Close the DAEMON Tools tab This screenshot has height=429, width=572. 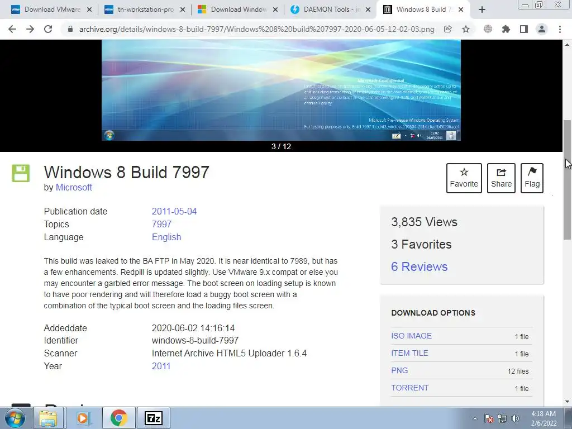pos(369,10)
